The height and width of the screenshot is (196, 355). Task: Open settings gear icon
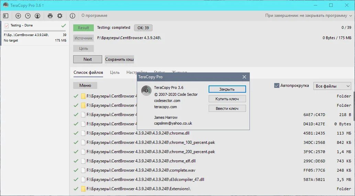60,15
